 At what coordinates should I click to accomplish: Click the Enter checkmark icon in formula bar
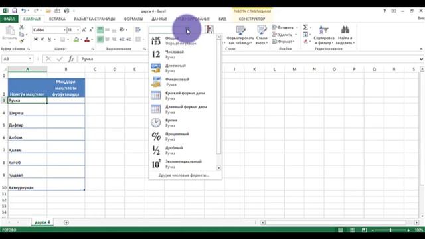[60, 59]
